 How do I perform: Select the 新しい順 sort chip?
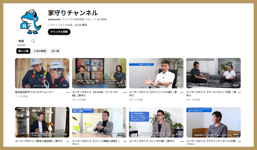(x=23, y=51)
